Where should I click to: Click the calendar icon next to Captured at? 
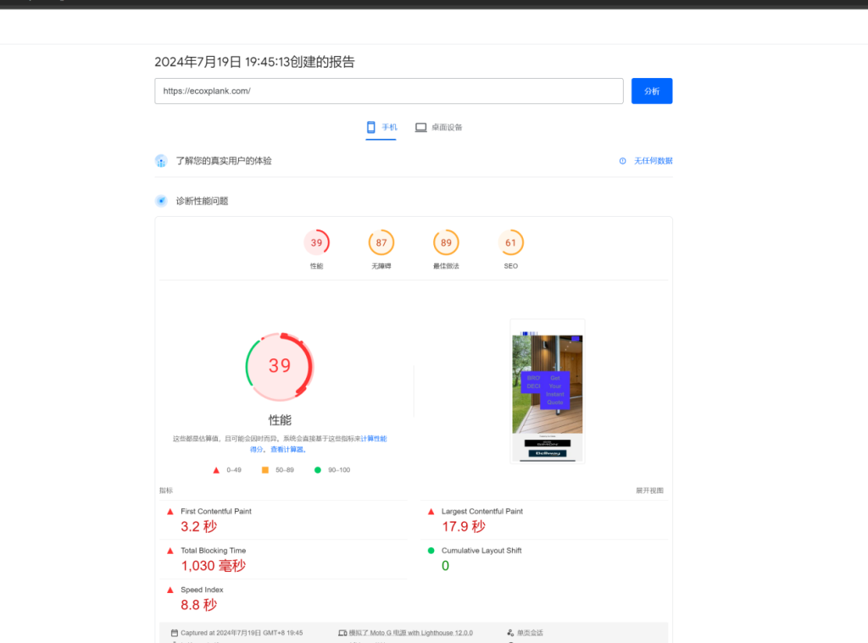click(174, 633)
